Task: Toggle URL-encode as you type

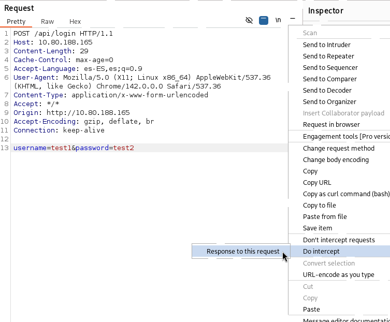Action: point(339,275)
